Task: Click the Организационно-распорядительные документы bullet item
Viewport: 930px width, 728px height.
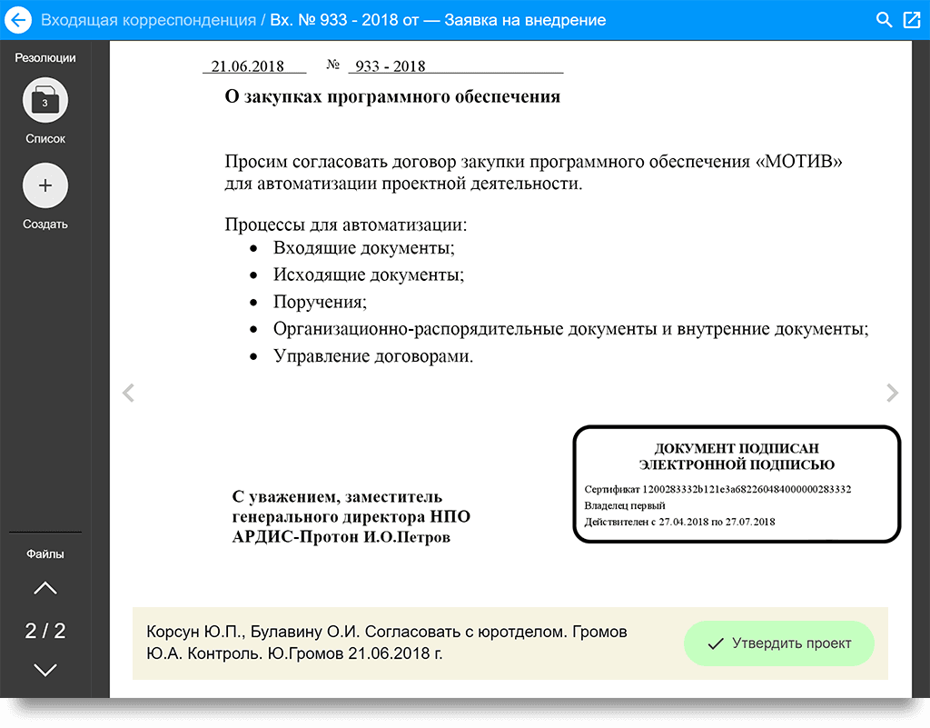Action: (570, 329)
